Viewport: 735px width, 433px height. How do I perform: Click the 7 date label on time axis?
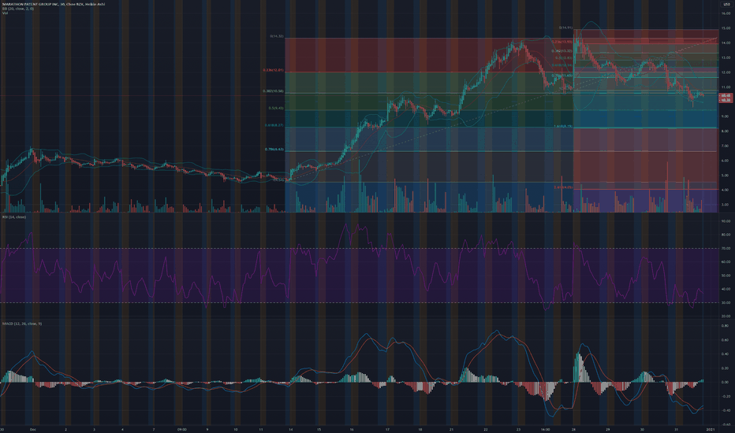pyautogui.click(x=153, y=429)
